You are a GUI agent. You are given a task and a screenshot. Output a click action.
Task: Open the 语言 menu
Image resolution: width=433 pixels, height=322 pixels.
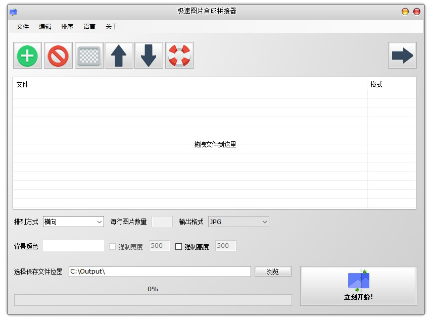[89, 27]
